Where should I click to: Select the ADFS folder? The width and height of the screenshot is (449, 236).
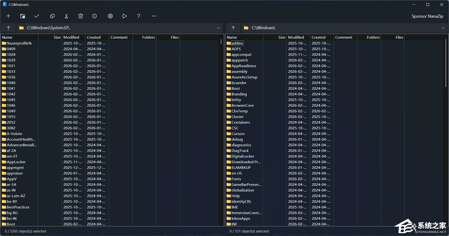[x=236, y=49]
